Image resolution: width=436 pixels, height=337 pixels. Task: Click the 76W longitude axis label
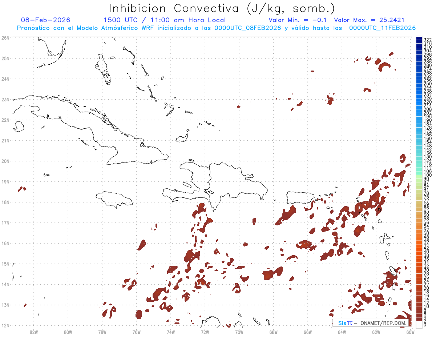(x=137, y=332)
